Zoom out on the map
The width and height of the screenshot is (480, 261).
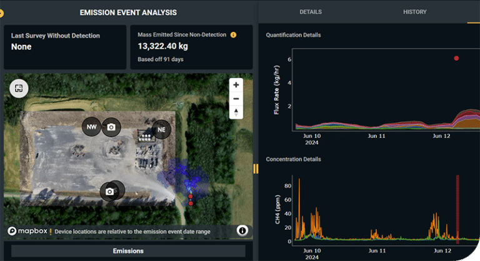236,99
